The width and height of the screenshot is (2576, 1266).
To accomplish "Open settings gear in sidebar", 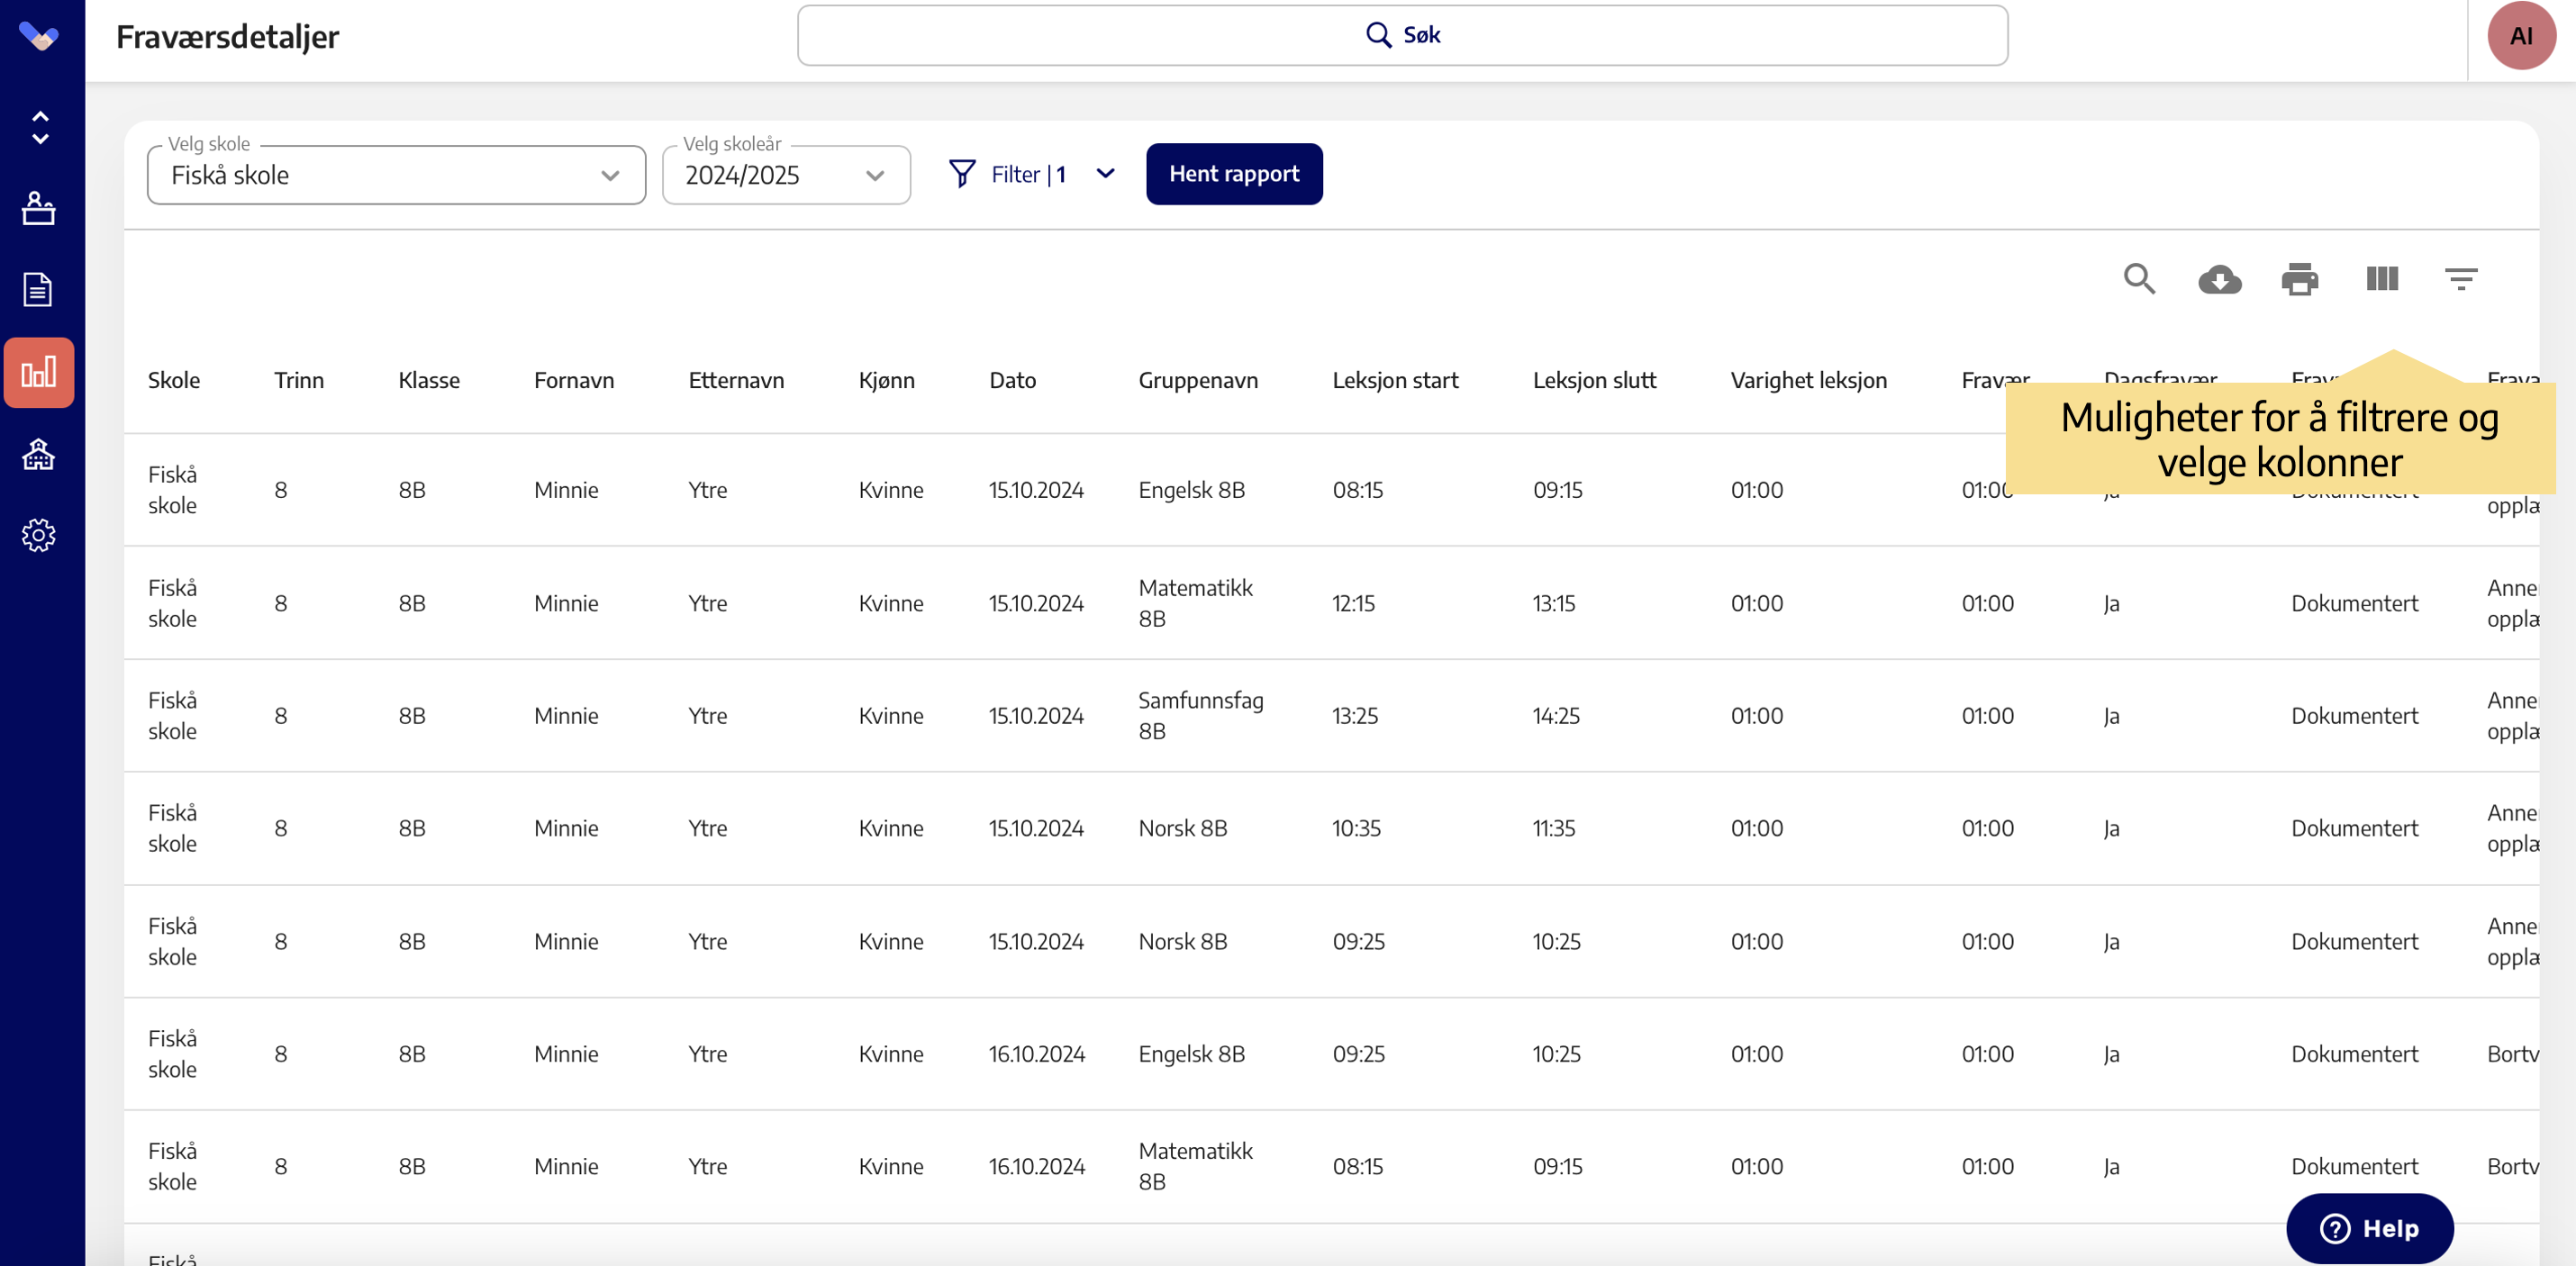I will [39, 536].
